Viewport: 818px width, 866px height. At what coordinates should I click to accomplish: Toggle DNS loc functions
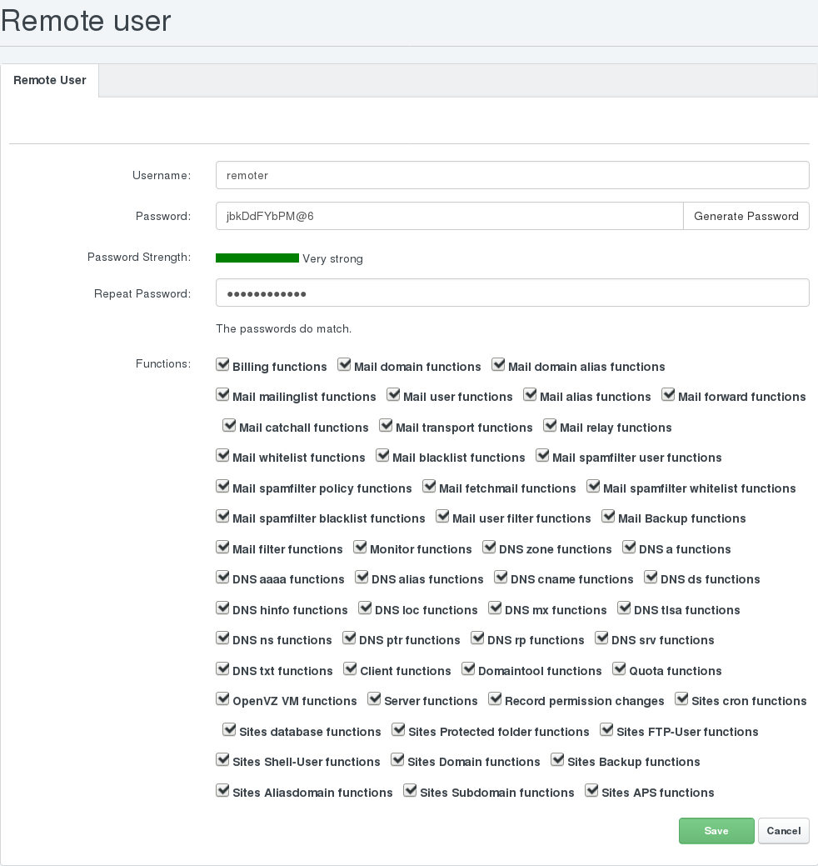[x=365, y=608]
